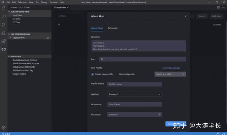Select Create new profile radio button
227x135 pixels.
(x=92, y=74)
